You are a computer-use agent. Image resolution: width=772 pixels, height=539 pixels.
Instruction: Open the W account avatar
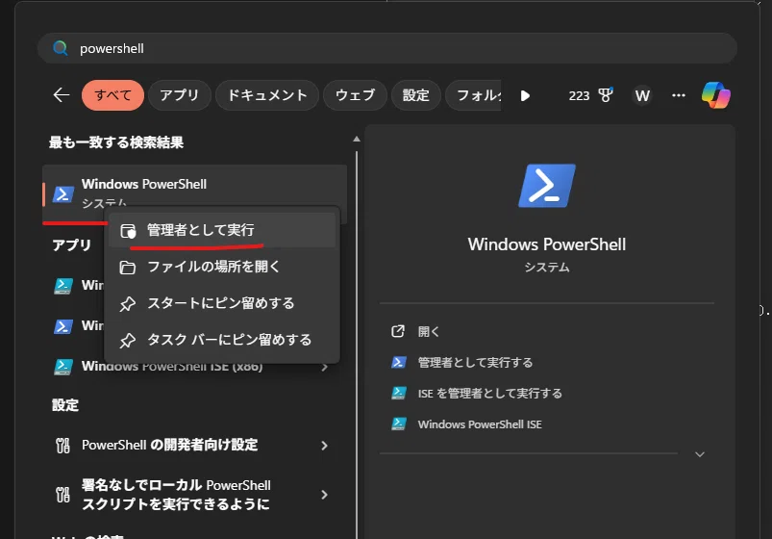click(642, 95)
